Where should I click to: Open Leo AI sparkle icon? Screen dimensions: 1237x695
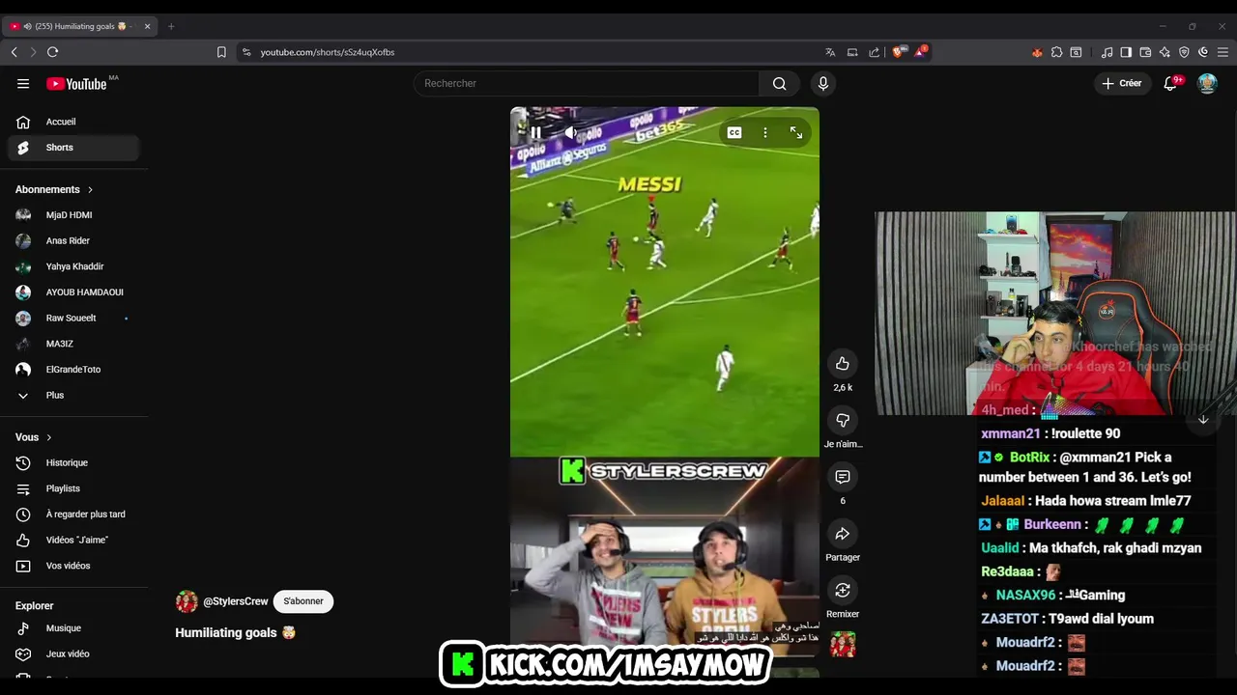click(1165, 52)
